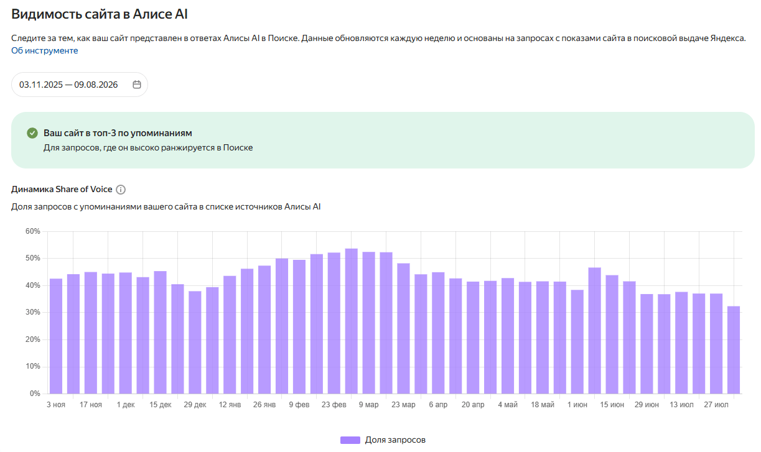This screenshot has height=452, width=761.
Task: Click the '9 фев' x-axis label
Action: click(x=299, y=405)
